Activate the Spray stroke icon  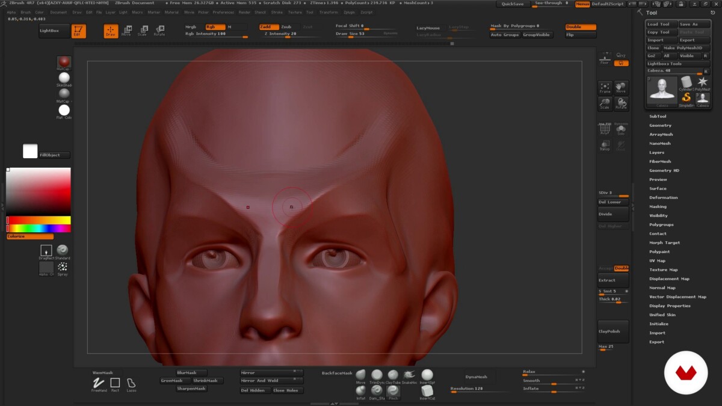(64, 268)
